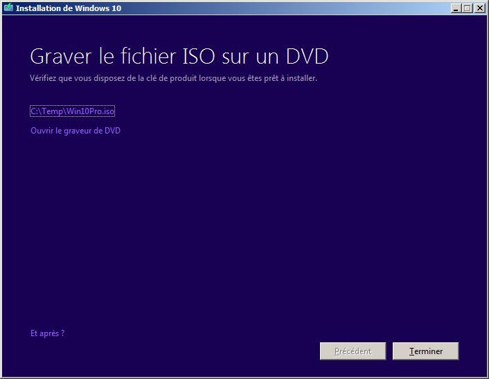489x379 pixels.
Task: Click the Précédent button
Action: click(x=353, y=351)
